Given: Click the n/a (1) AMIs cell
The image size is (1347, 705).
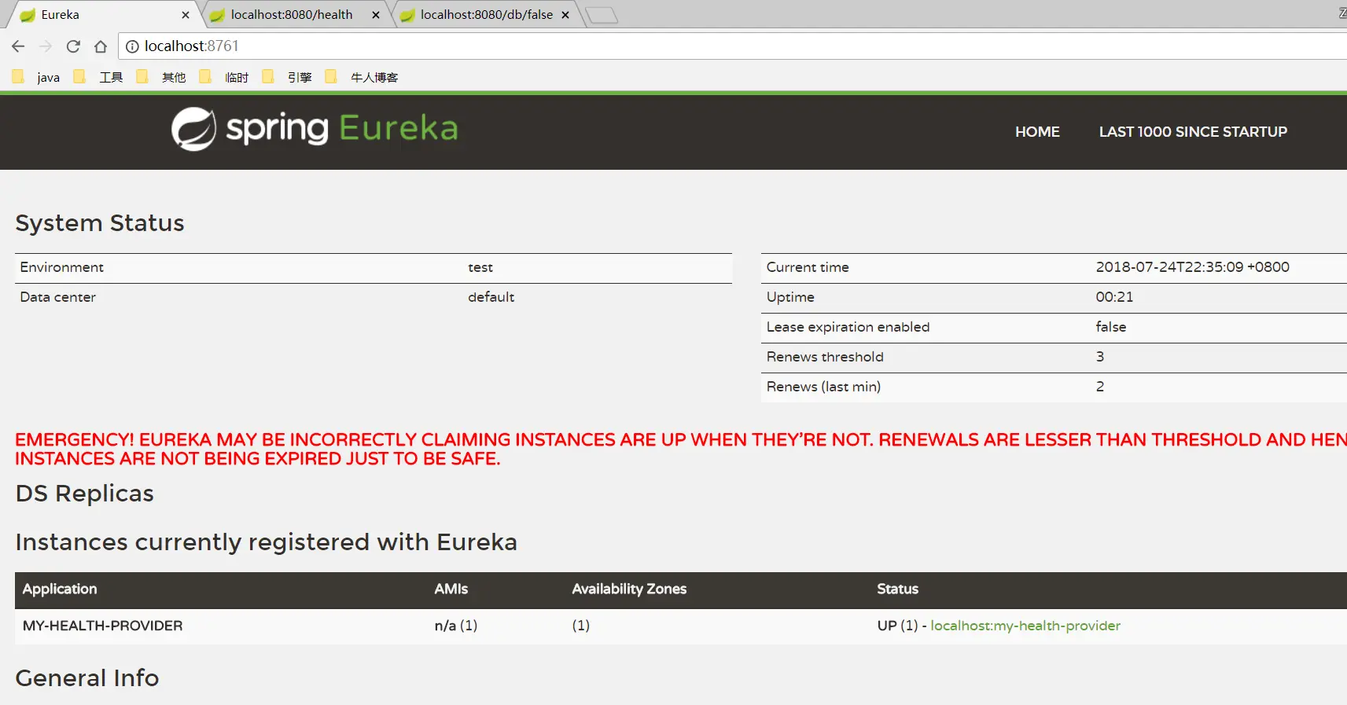Looking at the screenshot, I should (x=456, y=626).
